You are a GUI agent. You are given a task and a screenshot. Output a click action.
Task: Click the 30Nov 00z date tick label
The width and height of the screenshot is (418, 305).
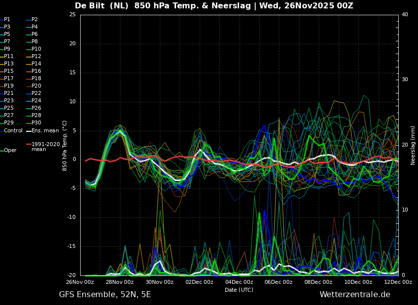tap(160, 282)
